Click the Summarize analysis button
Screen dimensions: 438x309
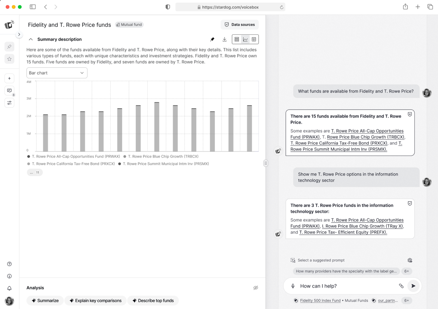tap(45, 301)
